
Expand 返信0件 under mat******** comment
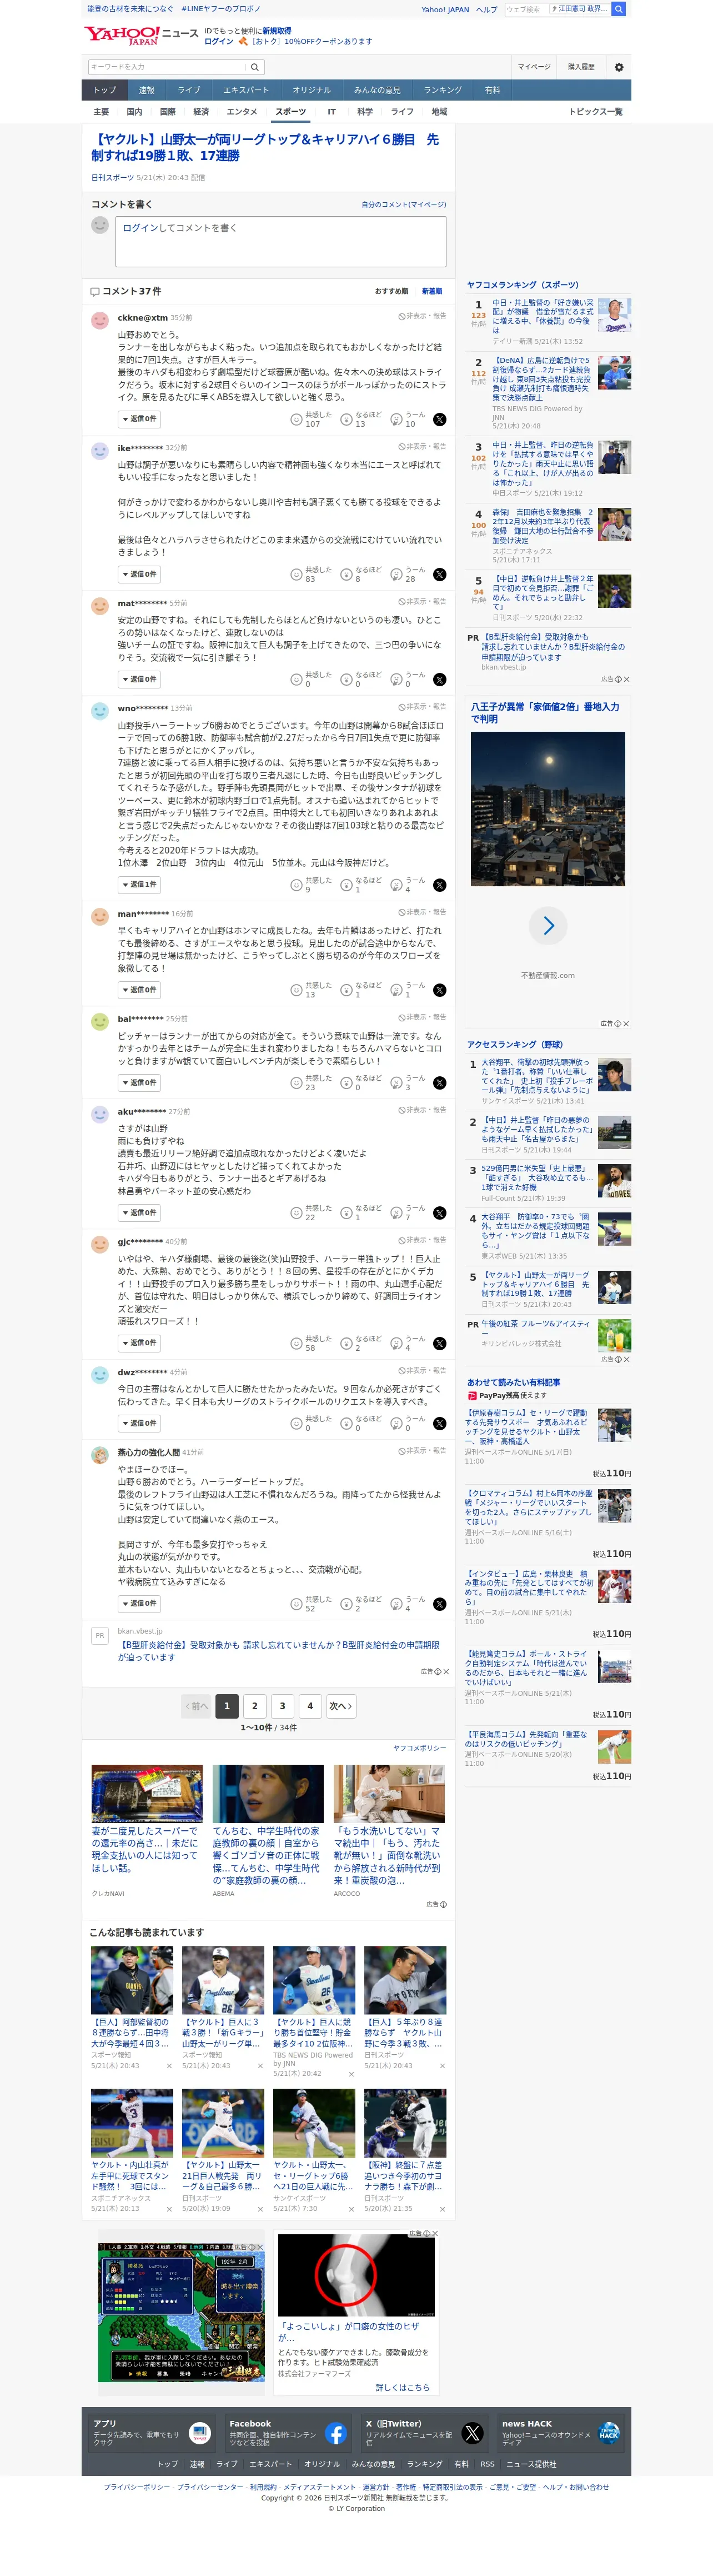[139, 679]
